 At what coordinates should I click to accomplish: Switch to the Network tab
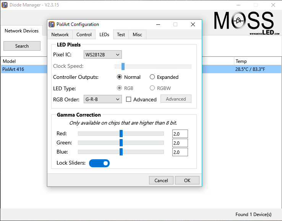pos(60,35)
